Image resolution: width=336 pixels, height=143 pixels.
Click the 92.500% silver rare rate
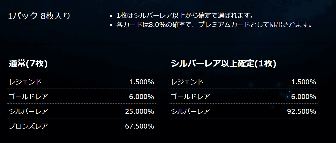[x=301, y=111]
